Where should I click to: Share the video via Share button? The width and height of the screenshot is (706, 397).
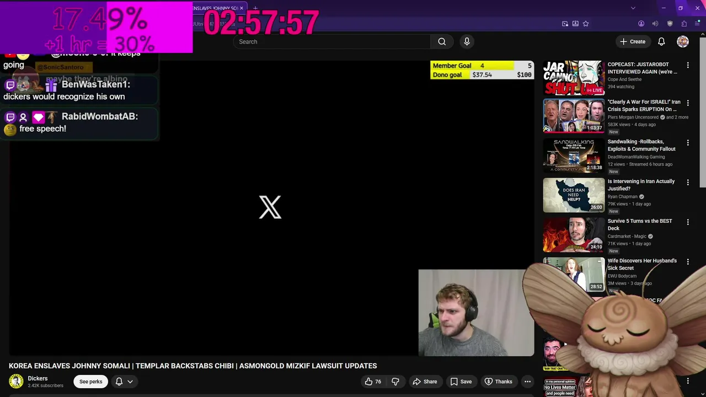425,382
